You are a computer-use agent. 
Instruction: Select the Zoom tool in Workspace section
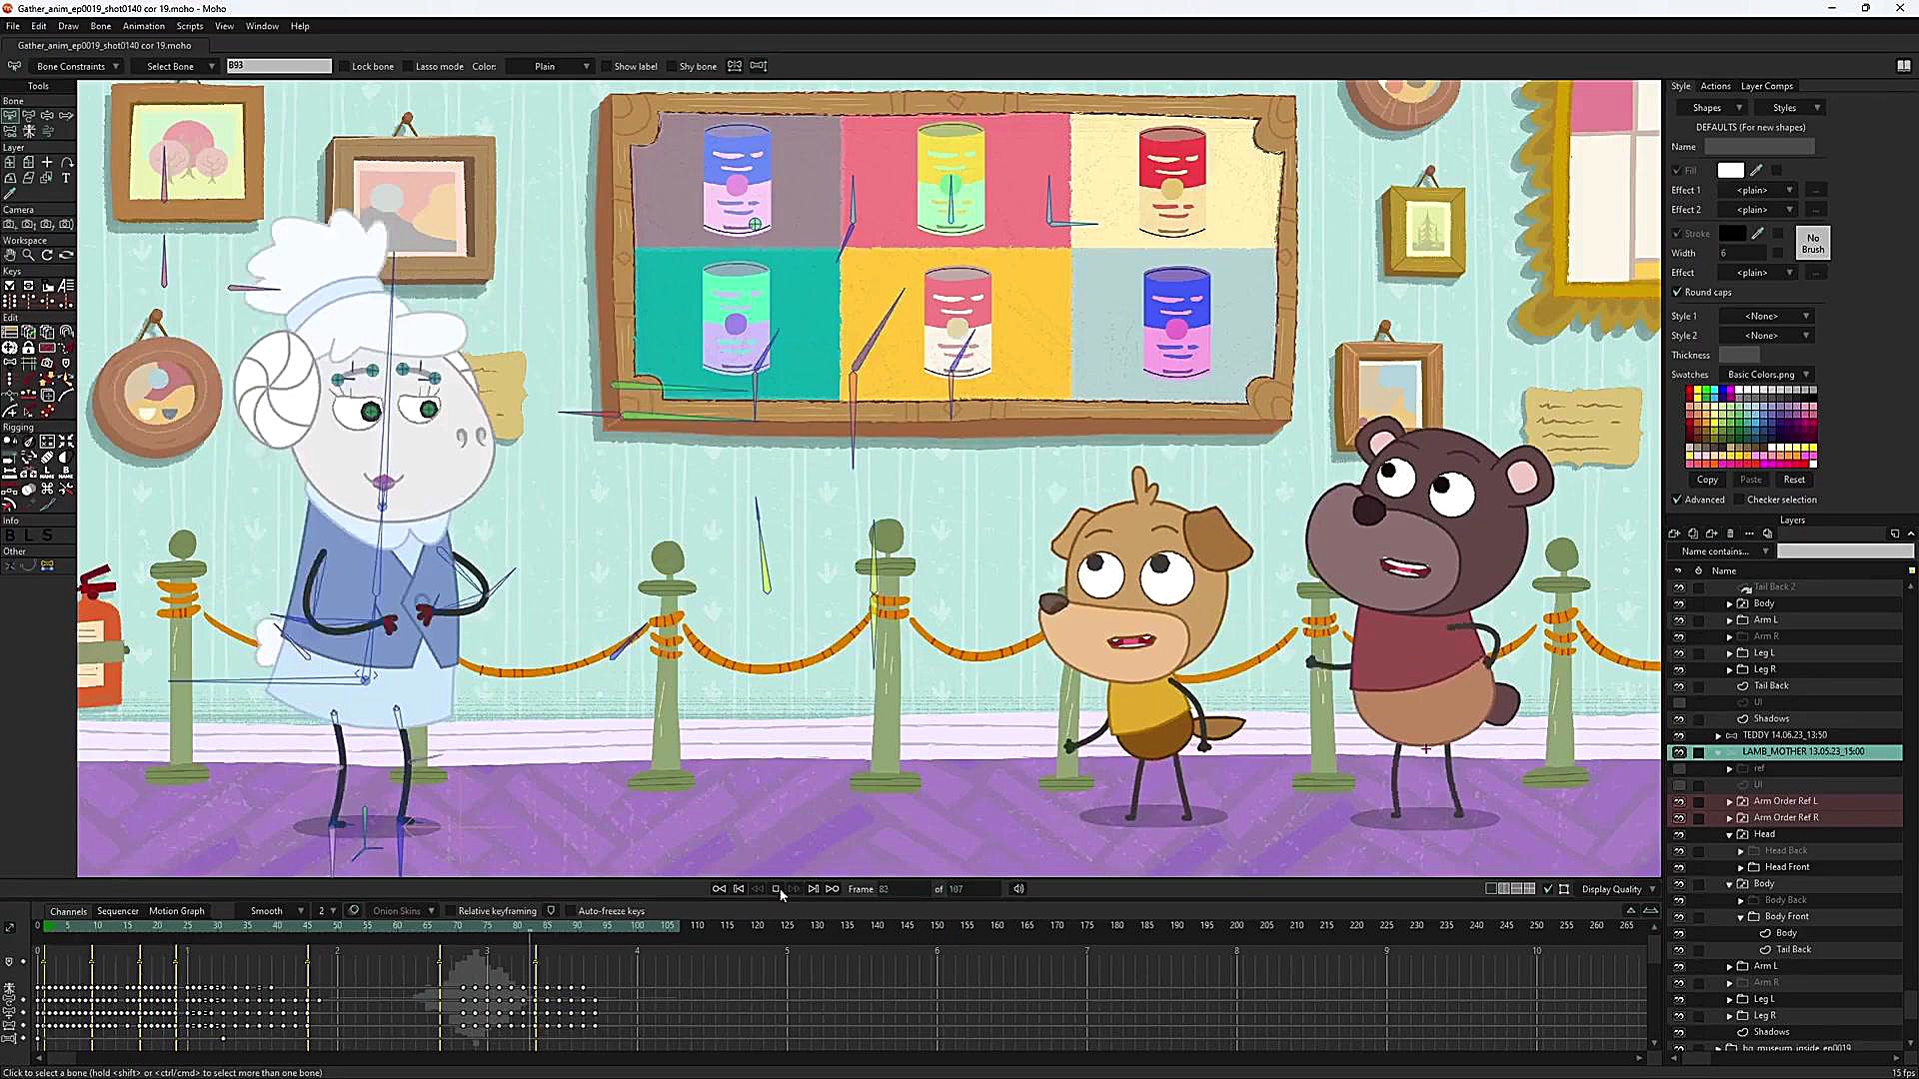click(x=28, y=254)
